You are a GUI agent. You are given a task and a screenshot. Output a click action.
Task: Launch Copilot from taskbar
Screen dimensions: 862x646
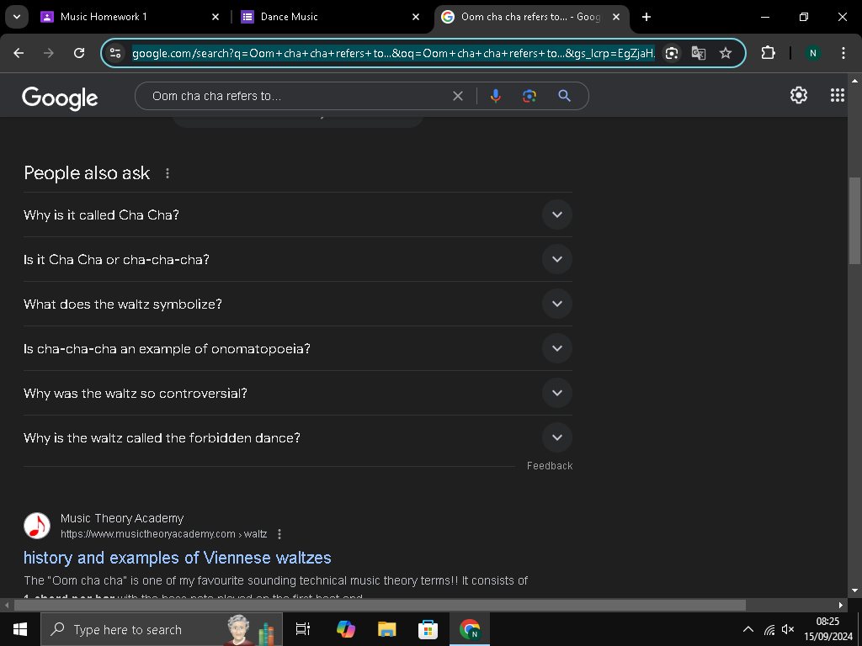[x=346, y=629]
